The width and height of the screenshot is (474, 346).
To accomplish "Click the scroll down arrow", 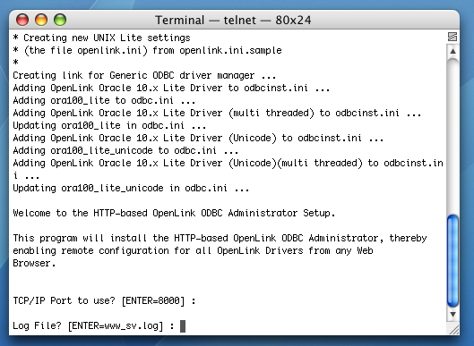I will [x=452, y=315].
